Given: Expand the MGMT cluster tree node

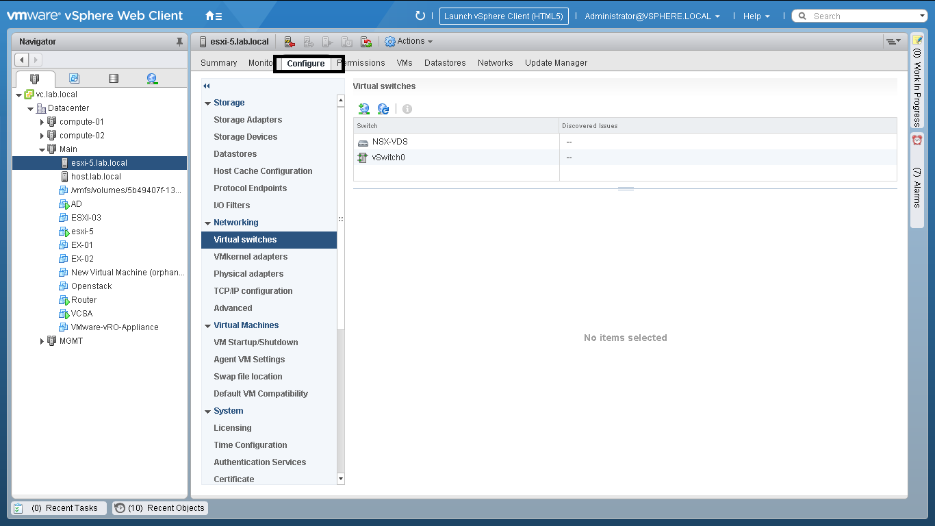Looking at the screenshot, I should pos(42,341).
